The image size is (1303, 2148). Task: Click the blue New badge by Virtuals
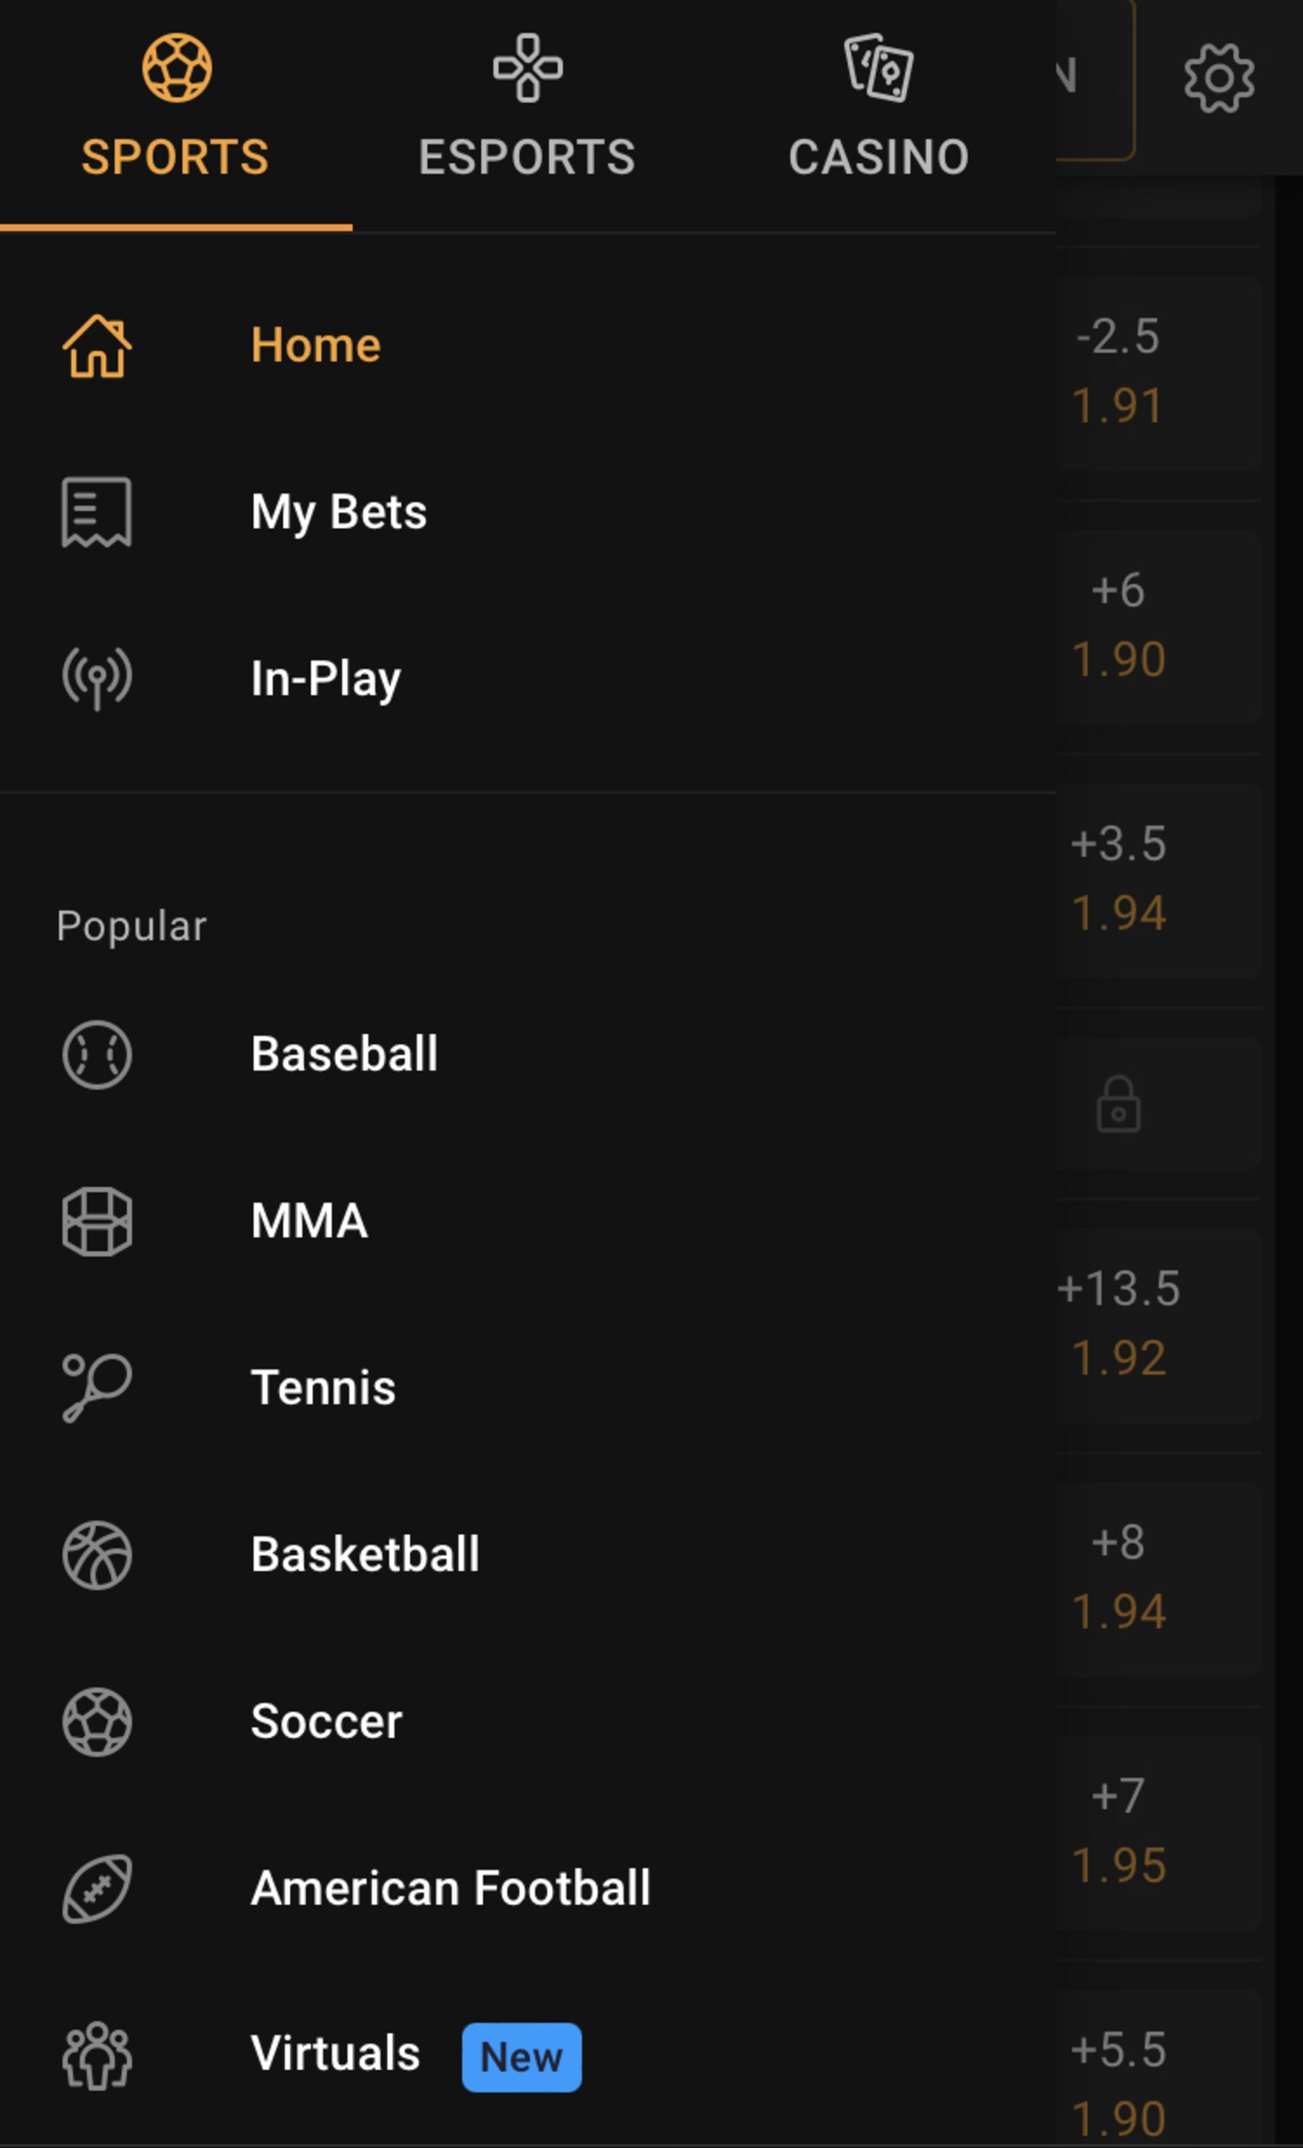coord(521,2057)
